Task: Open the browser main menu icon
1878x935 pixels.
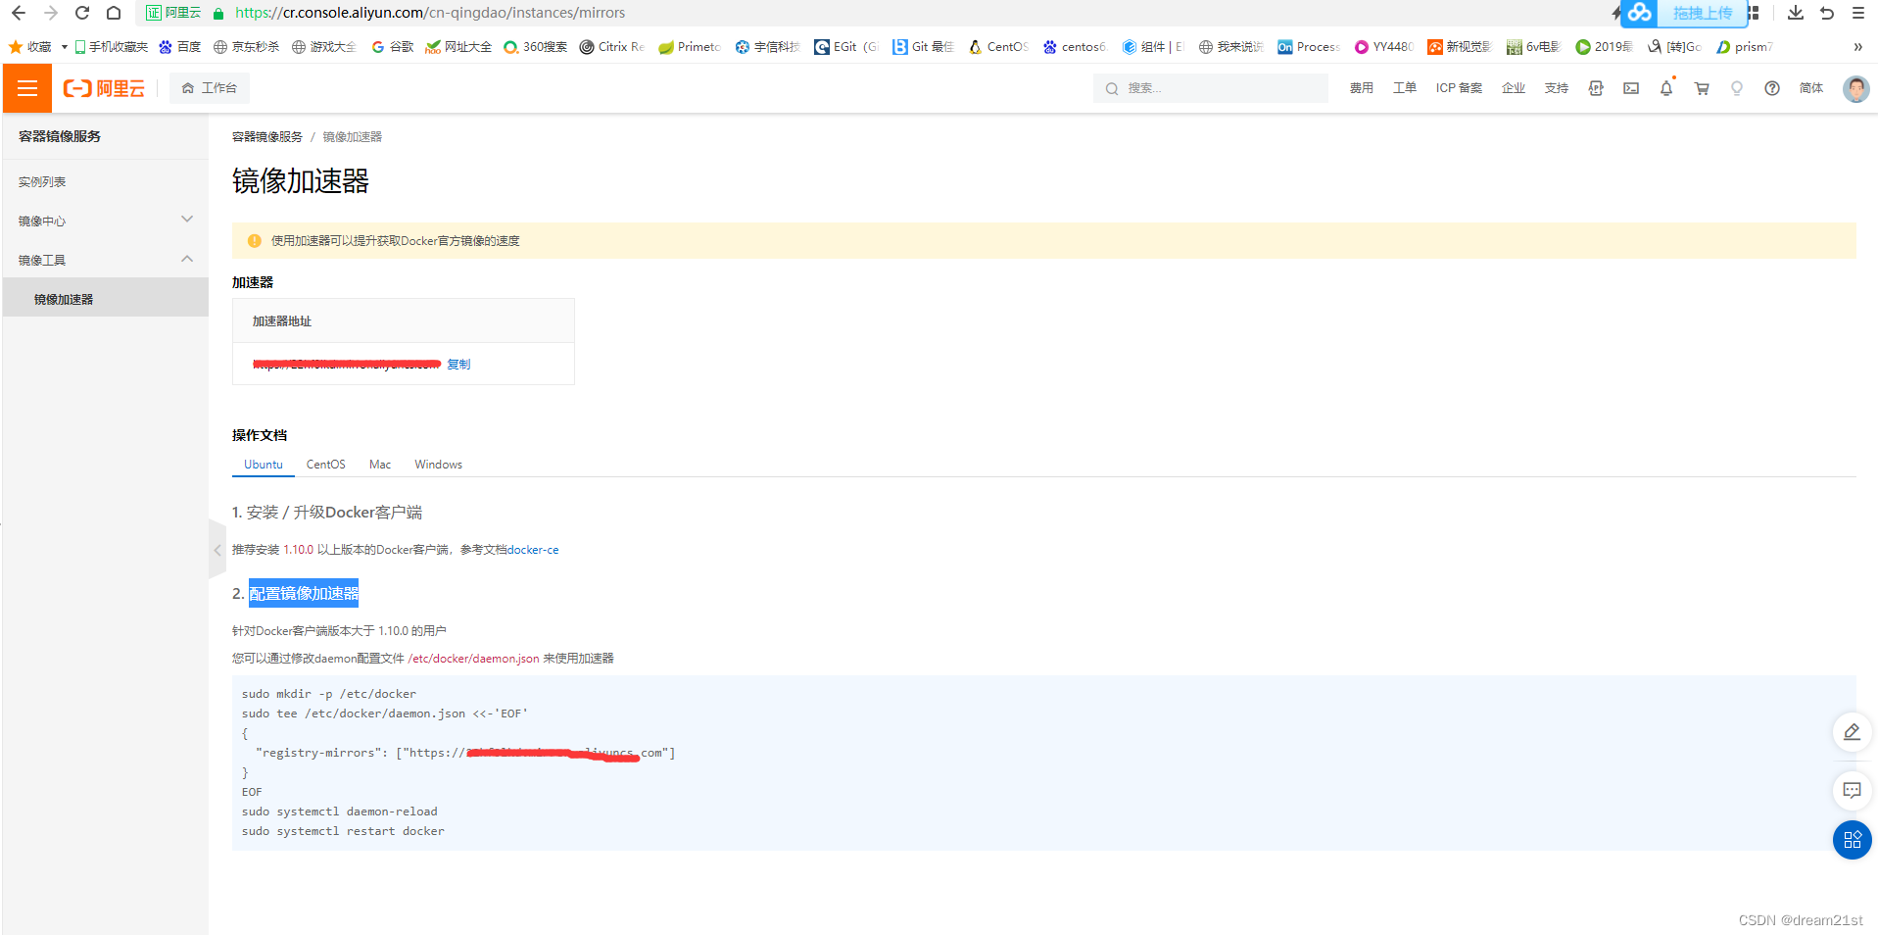Action: click(1858, 13)
